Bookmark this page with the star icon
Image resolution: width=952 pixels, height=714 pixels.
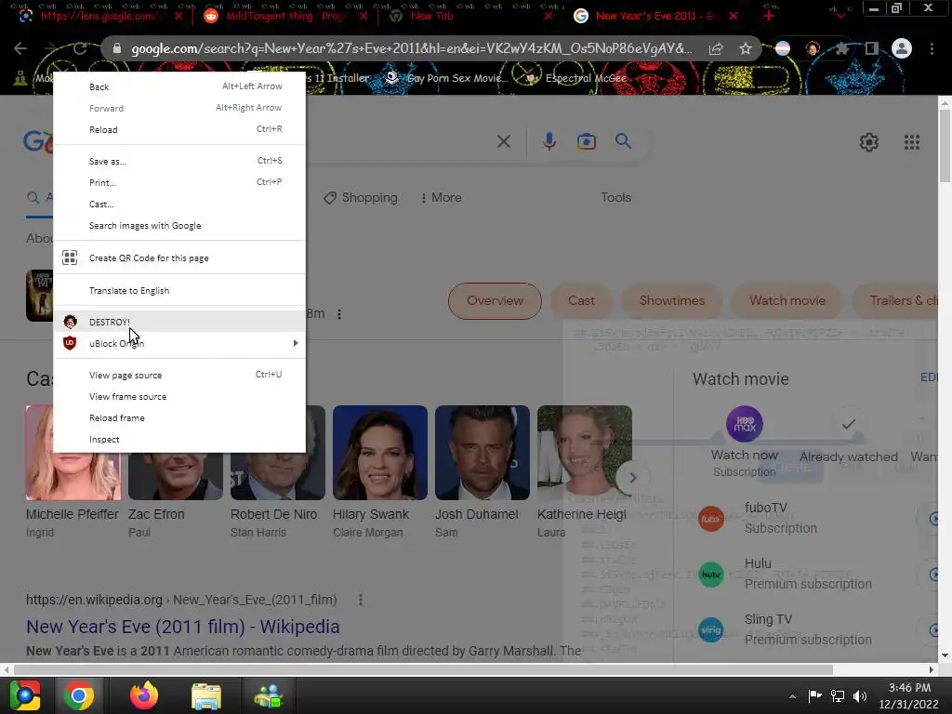click(x=746, y=48)
